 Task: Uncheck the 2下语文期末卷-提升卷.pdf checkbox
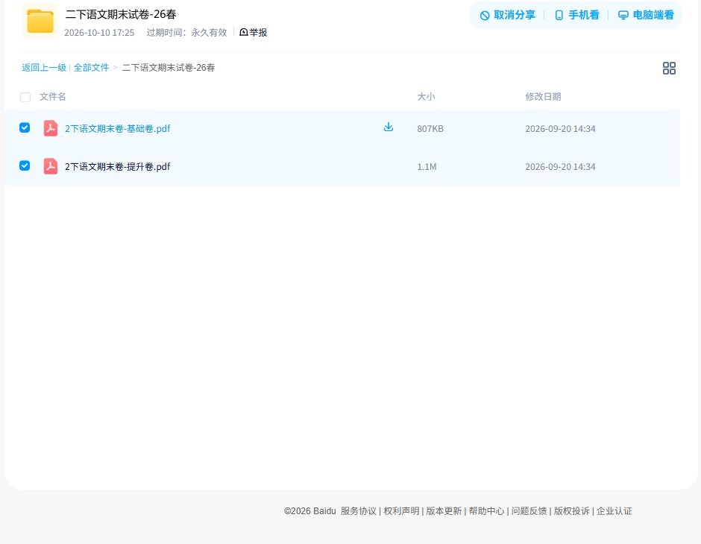pos(25,165)
